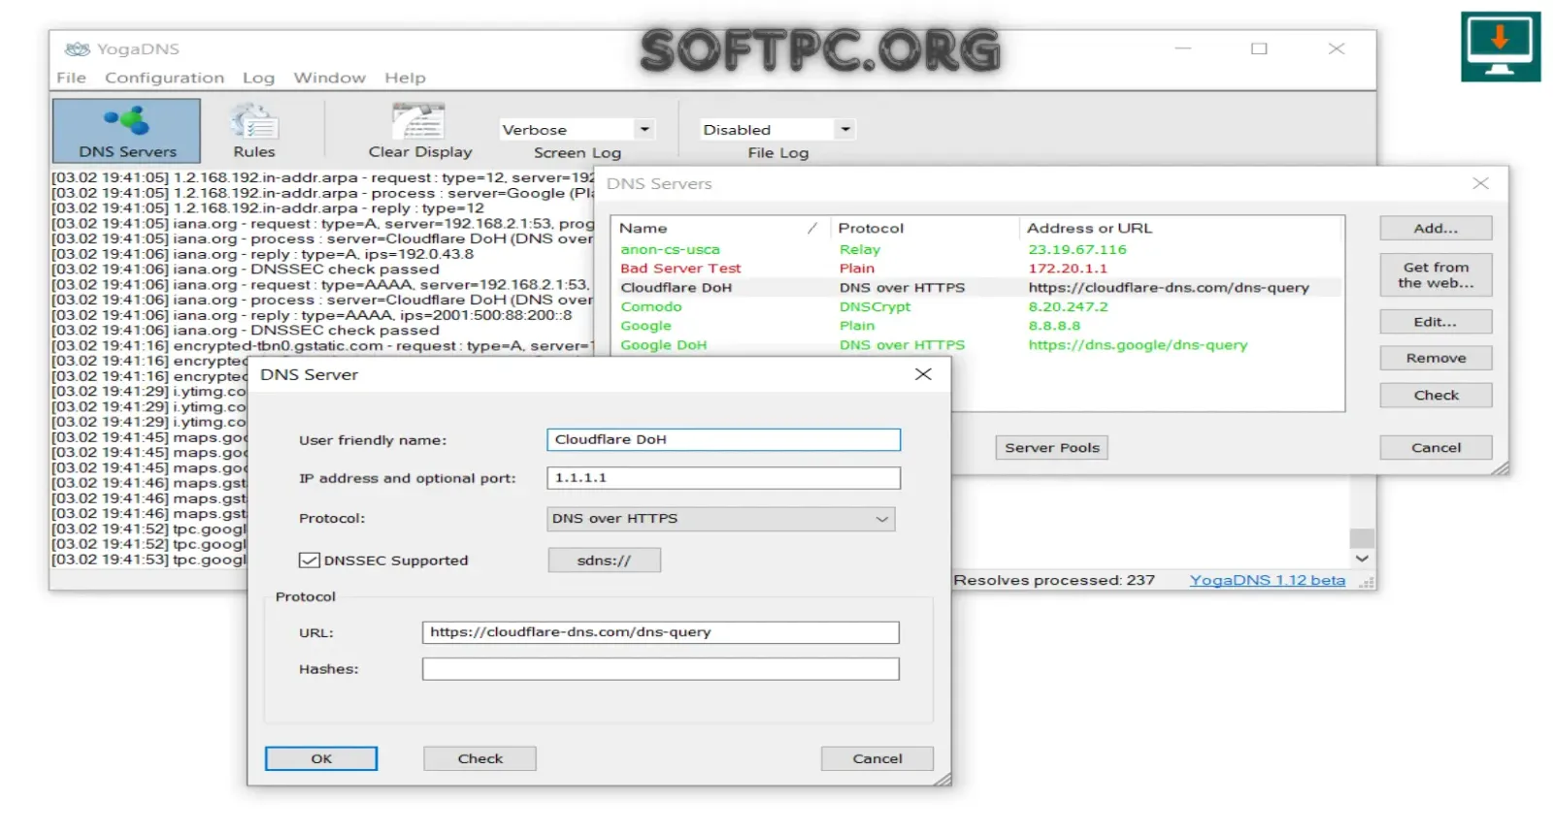Viewport: 1553px width, 832px height.
Task: Open the Rules toolbar icon
Action: (x=254, y=130)
